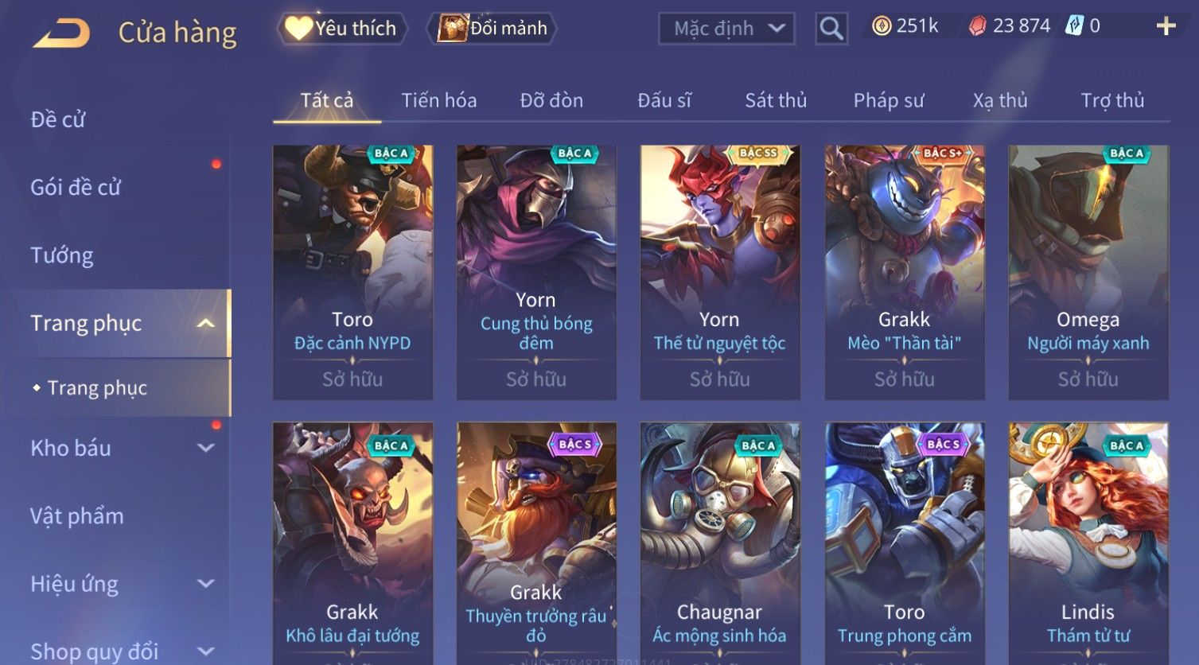Open the search magnifier icon
The height and width of the screenshot is (665, 1199).
[x=831, y=29]
